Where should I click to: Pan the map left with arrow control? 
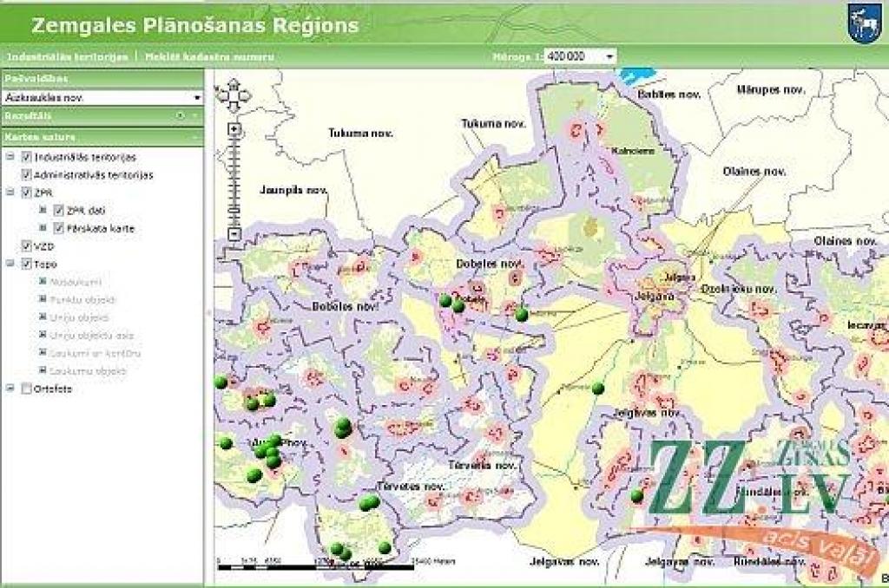222,95
